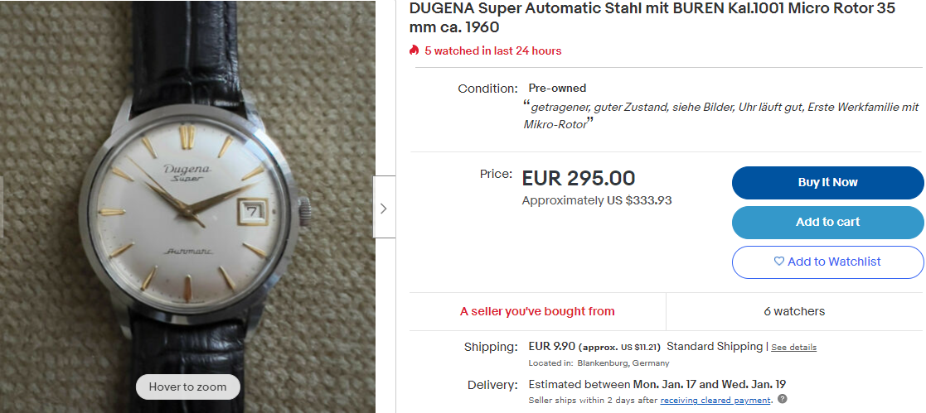The height and width of the screenshot is (413, 926).
Task: Show next image with right chevron arrow
Action: (384, 209)
